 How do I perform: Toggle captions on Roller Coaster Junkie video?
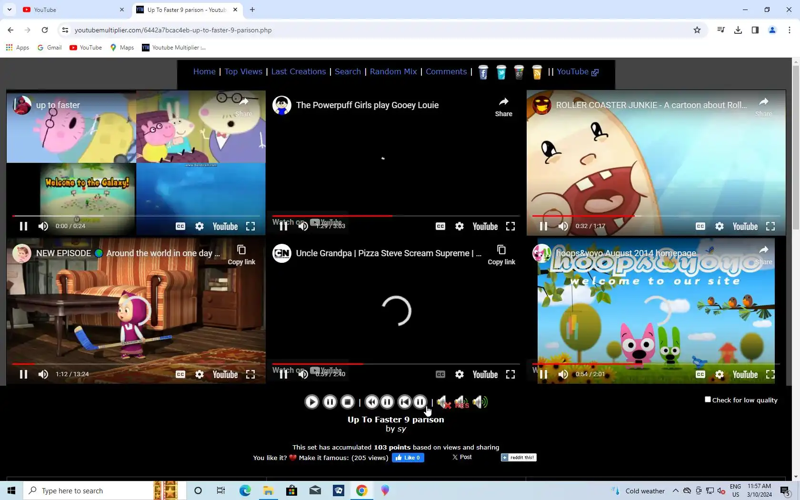pos(700,226)
